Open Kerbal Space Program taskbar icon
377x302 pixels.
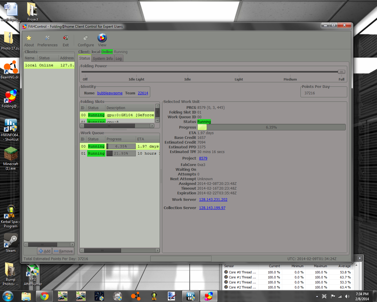point(154,296)
